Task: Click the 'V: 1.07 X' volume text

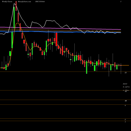Action: pyautogui.click(x=126, y=87)
